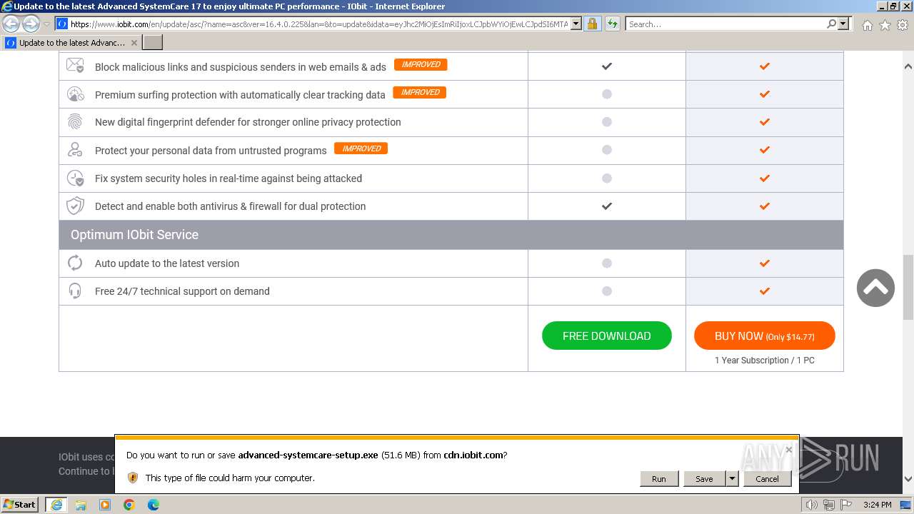Viewport: 914px width, 514px height.
Task: Click the envelope icon for Block malicious links
Action: point(75,66)
